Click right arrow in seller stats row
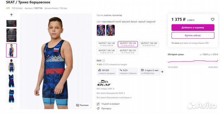The height and width of the screenshot is (113, 220). [x=162, y=72]
